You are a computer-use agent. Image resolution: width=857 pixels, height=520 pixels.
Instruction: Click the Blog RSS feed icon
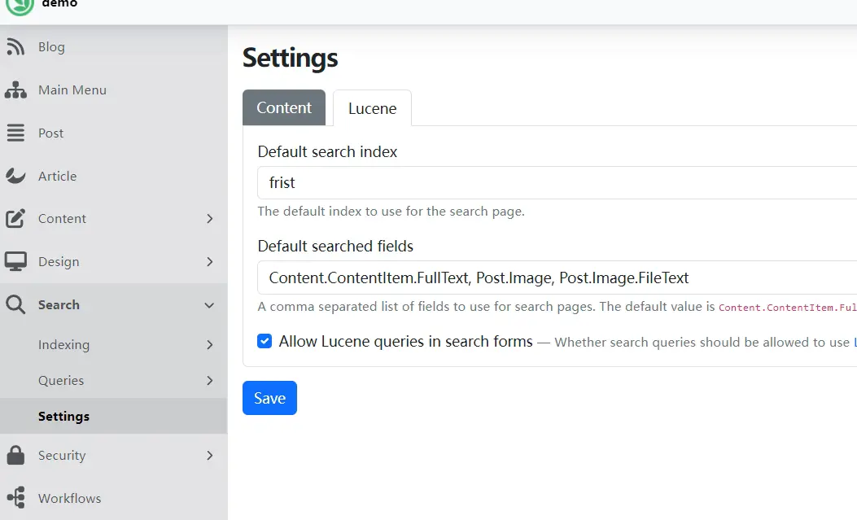(15, 47)
